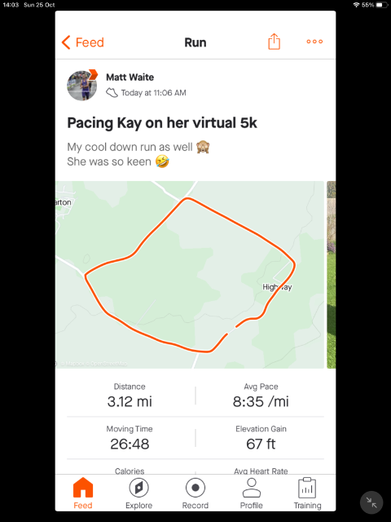Tap the Elevation Gain 67 ft stat
The height and width of the screenshot is (522, 391).
pos(261,438)
